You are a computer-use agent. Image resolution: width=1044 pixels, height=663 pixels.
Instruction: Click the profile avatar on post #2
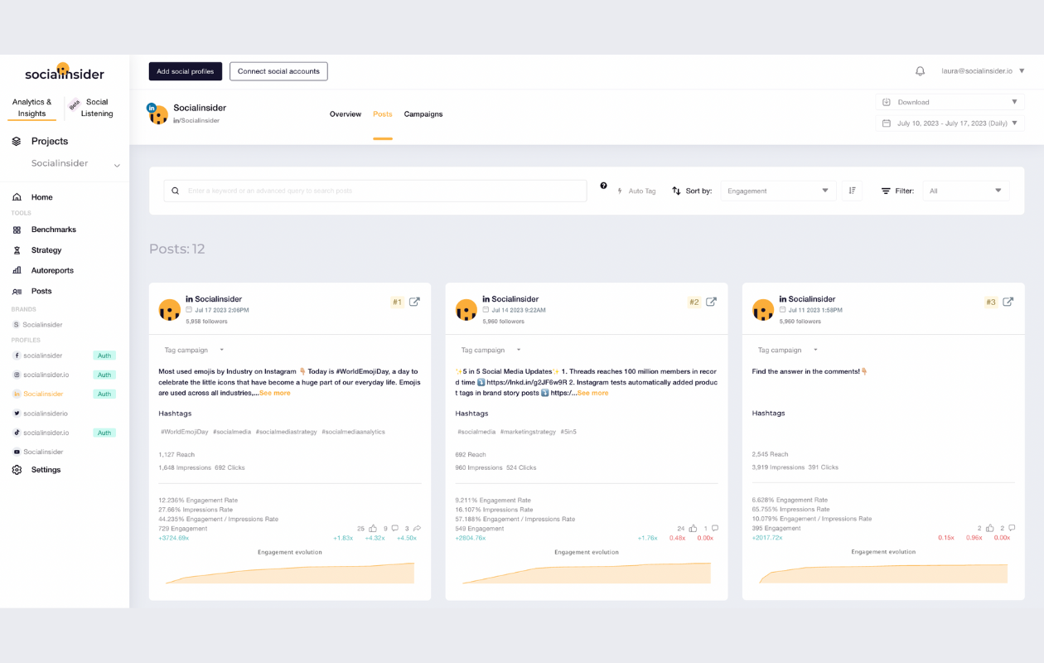click(466, 310)
